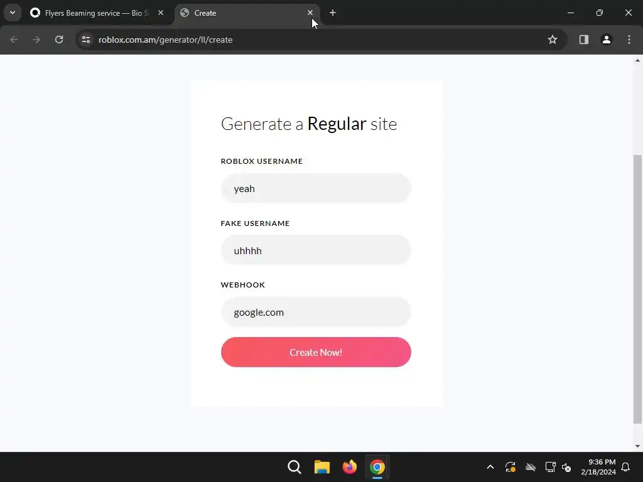Show hidden system tray icons

(x=490, y=467)
